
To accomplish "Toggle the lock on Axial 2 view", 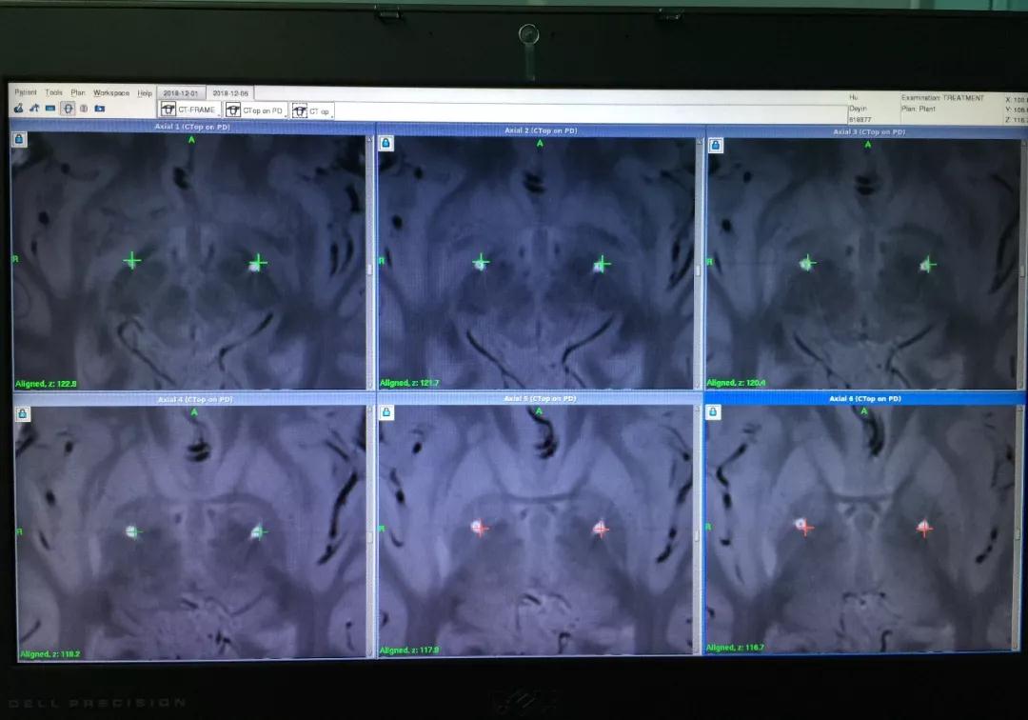I will click(x=385, y=143).
